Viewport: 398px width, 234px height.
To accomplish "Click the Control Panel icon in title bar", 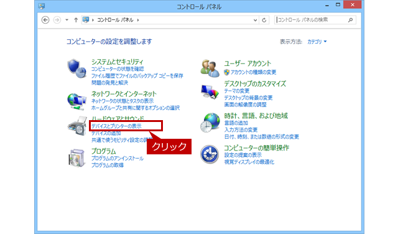I will click(42, 6).
